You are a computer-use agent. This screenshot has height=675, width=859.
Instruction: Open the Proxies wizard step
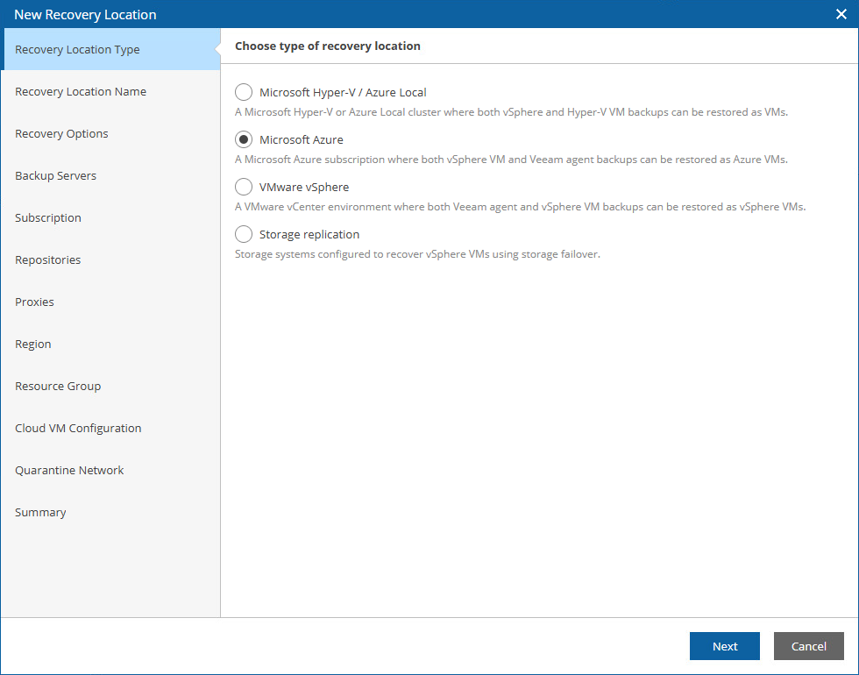(x=34, y=302)
